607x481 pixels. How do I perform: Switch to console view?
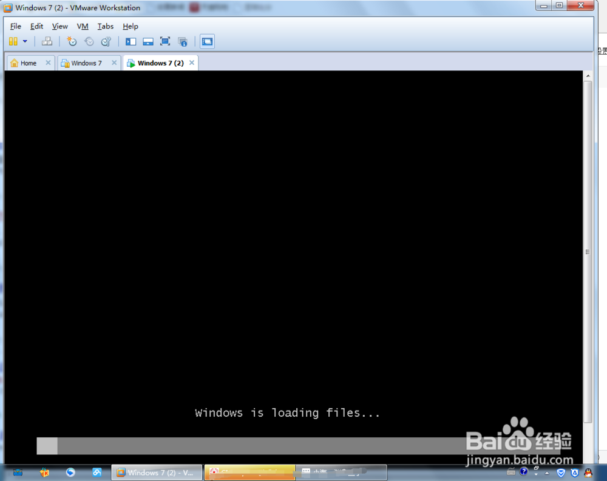click(x=207, y=41)
